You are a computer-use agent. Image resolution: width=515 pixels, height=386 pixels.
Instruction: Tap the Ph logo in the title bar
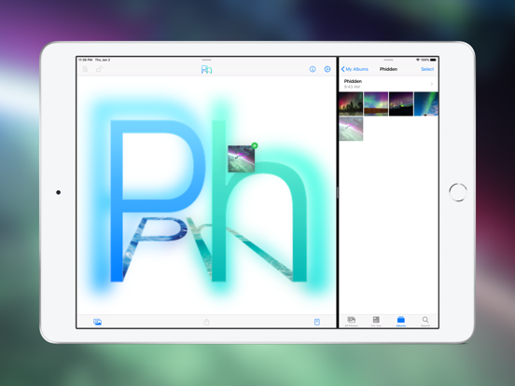[206, 69]
